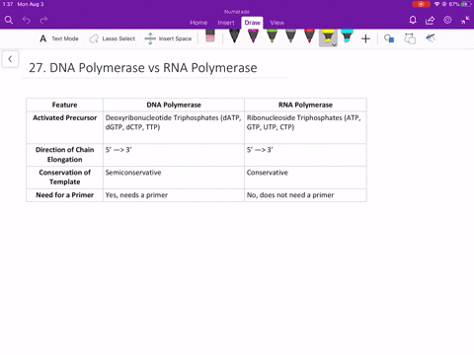Open the share notebook icon

pyautogui.click(x=430, y=21)
